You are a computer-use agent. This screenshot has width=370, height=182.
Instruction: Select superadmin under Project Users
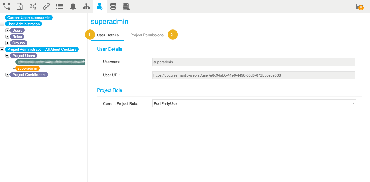pyautogui.click(x=27, y=68)
